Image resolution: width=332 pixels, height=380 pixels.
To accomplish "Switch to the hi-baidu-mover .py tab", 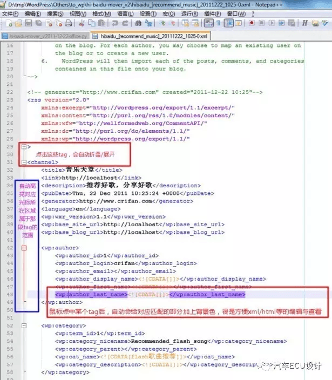I will click(x=45, y=36).
